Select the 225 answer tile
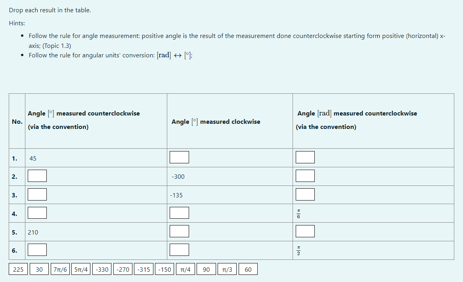 18,269
